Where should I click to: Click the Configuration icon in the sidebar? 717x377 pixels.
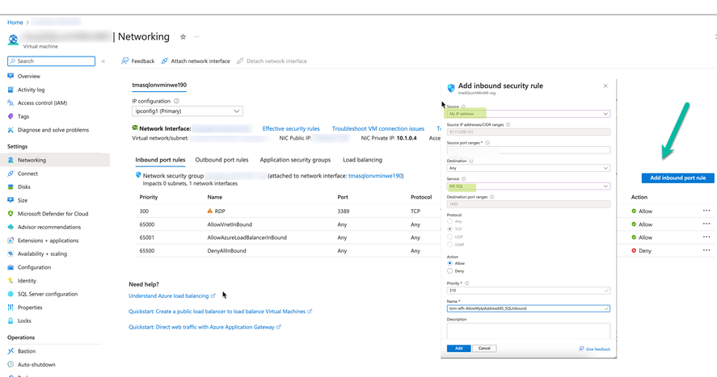11,267
